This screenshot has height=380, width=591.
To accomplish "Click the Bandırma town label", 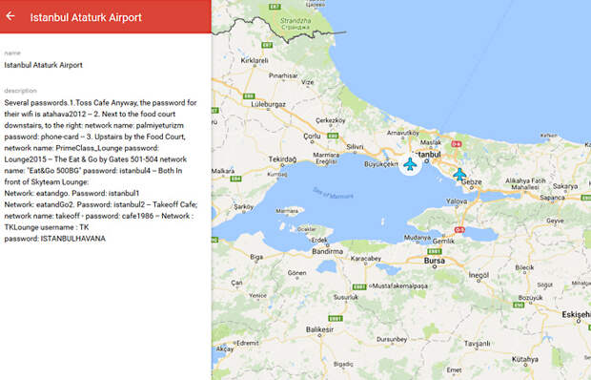I will [327, 251].
